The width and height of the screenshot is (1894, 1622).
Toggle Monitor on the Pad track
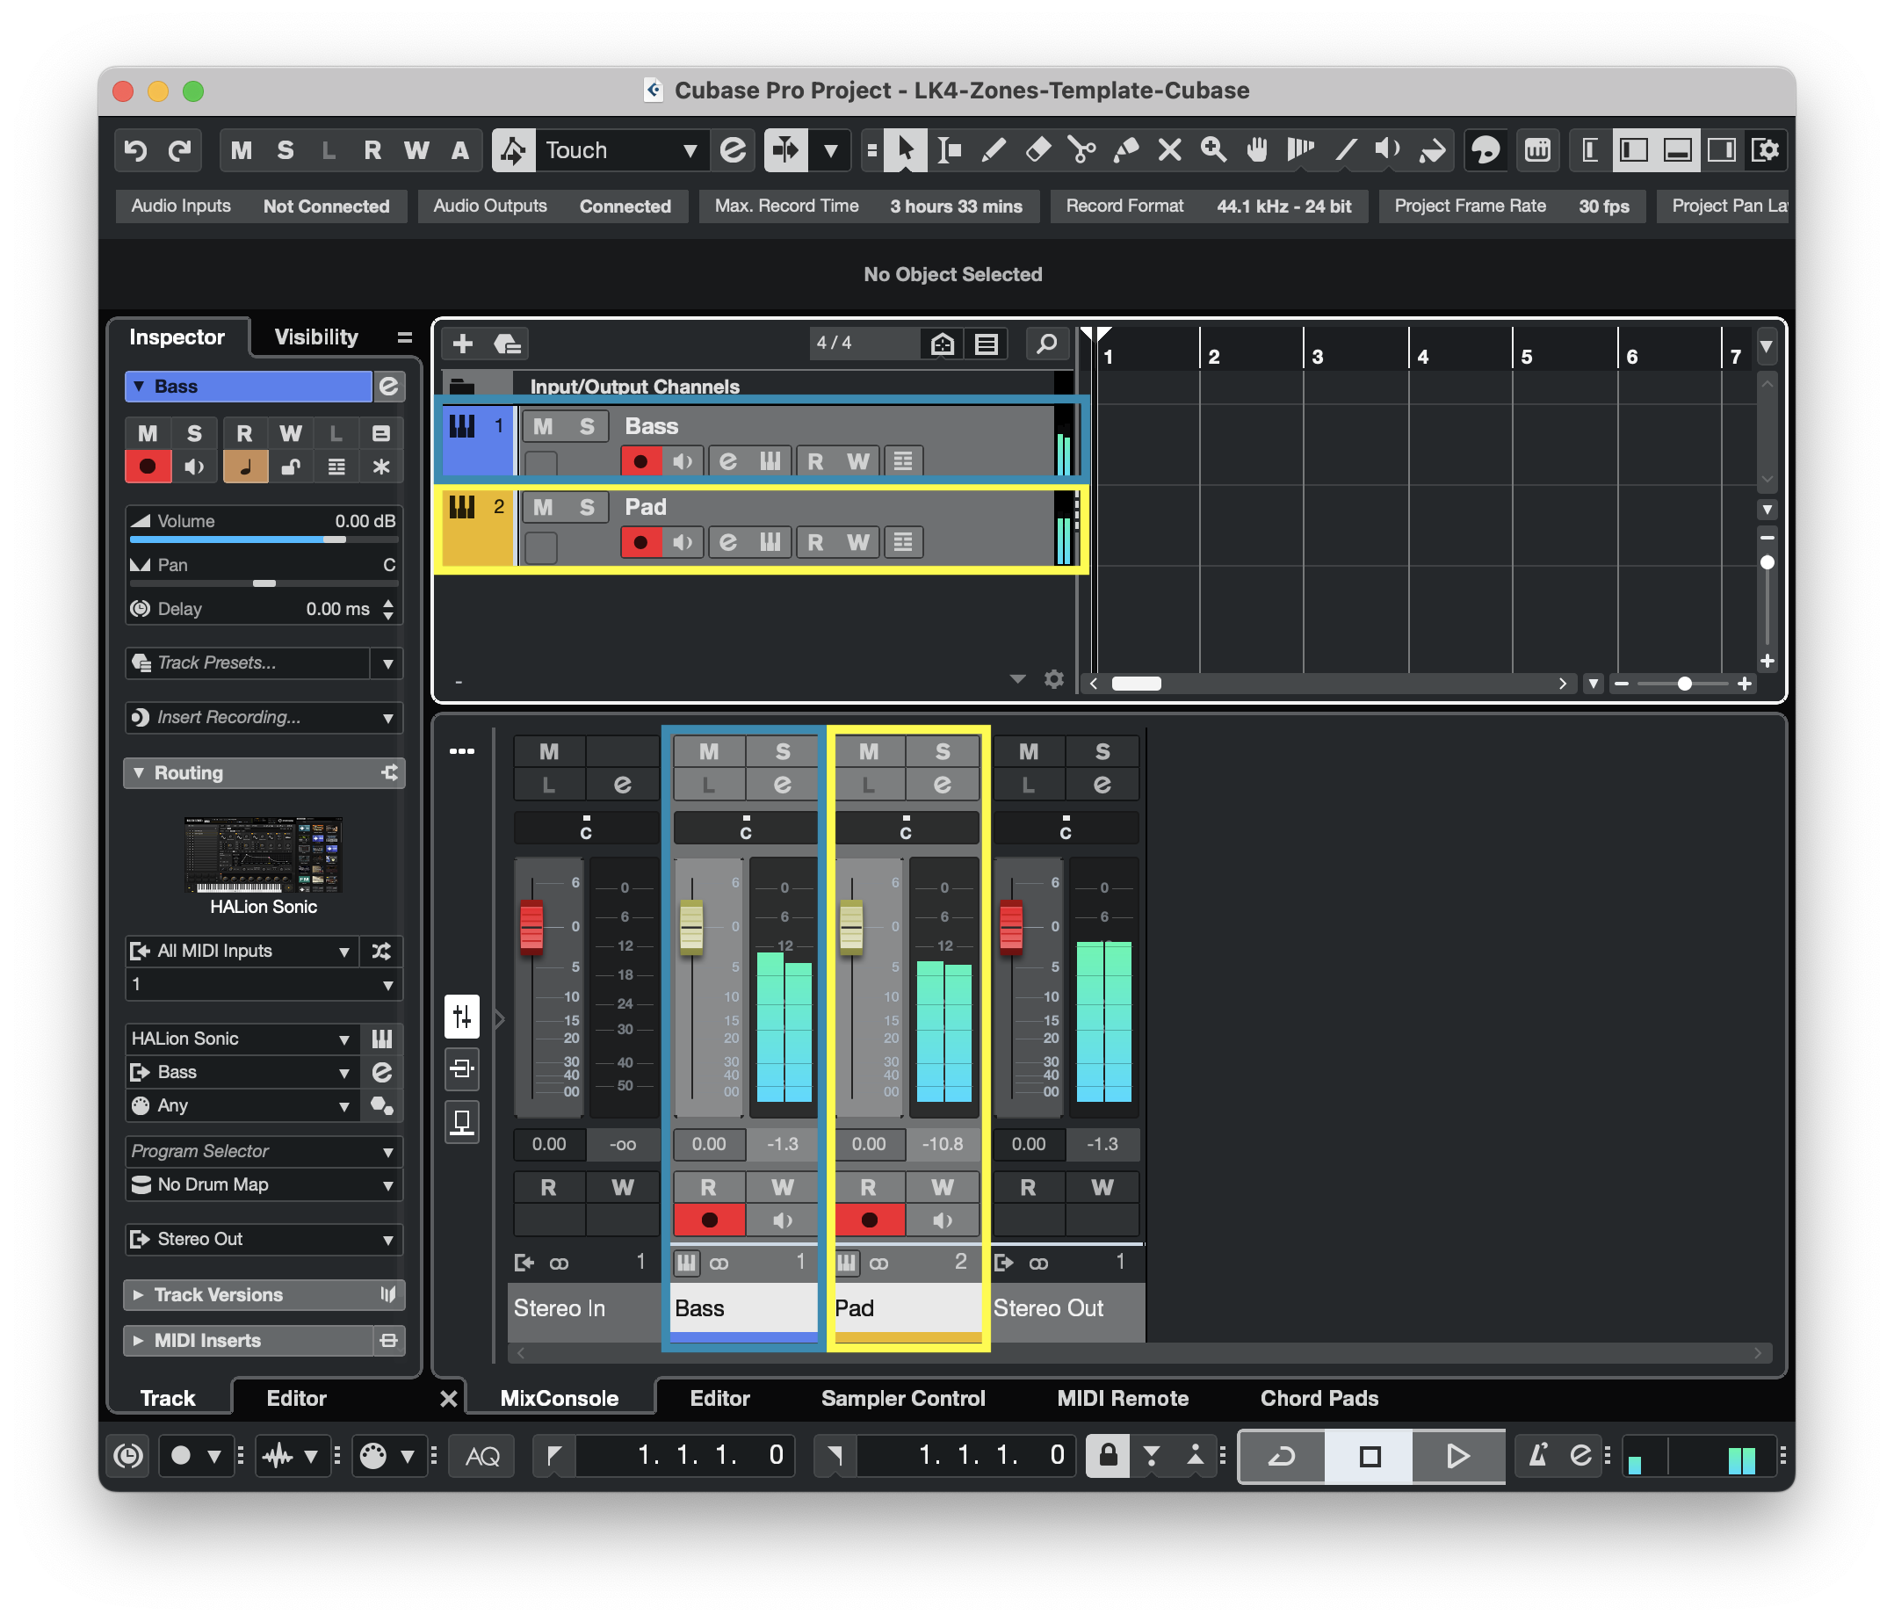[683, 543]
